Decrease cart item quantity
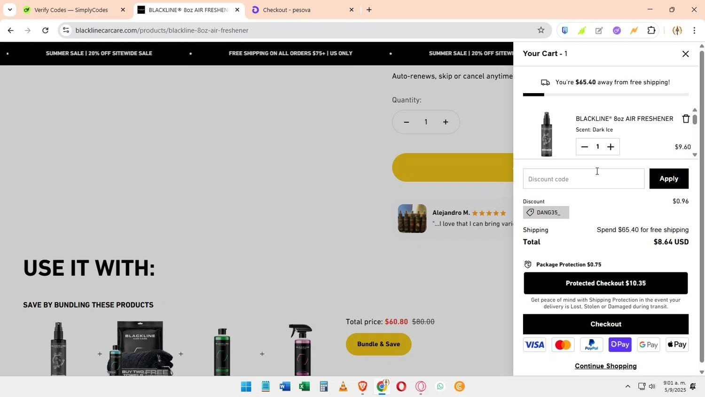 coord(584,147)
